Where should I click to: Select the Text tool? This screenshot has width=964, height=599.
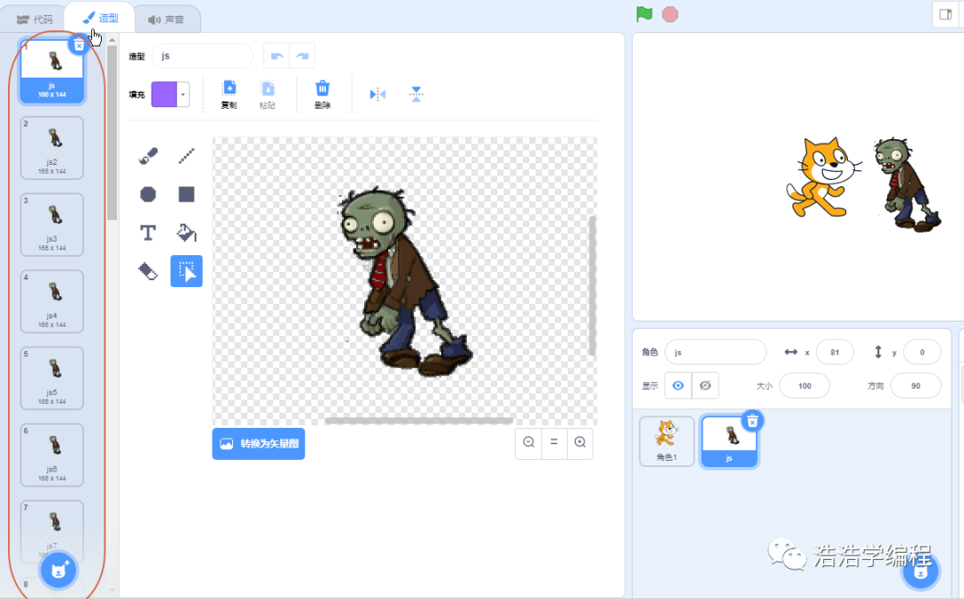coord(148,233)
